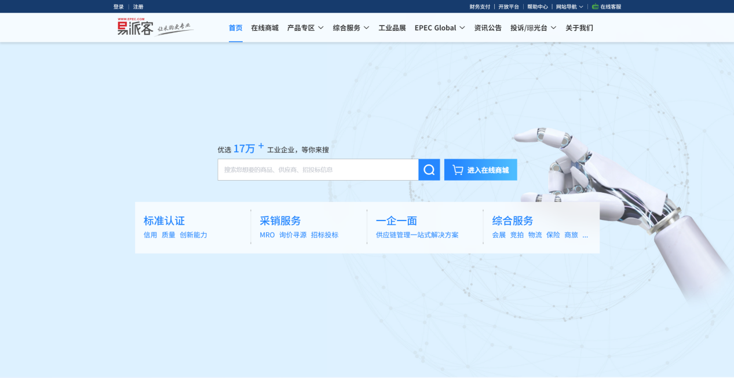Click the 标准认证 heading
Screen dimensions: 734x378
coord(164,221)
